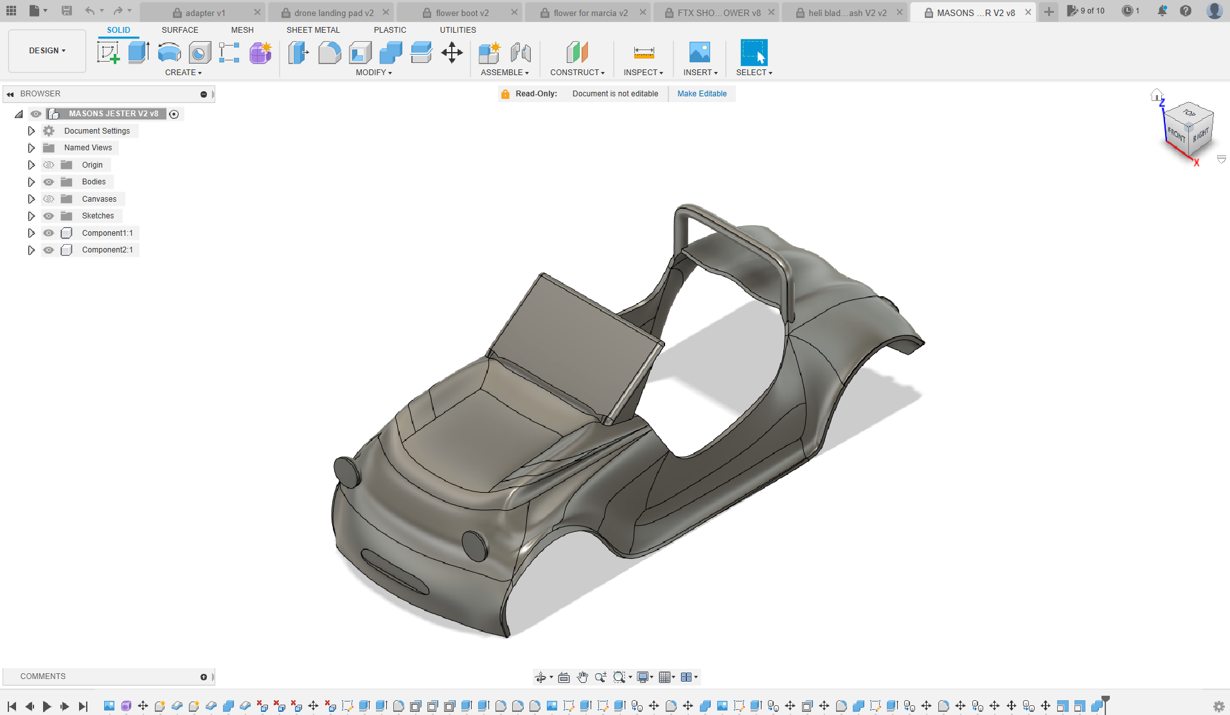
Task: Switch to the MESH tab
Action: pyautogui.click(x=242, y=30)
